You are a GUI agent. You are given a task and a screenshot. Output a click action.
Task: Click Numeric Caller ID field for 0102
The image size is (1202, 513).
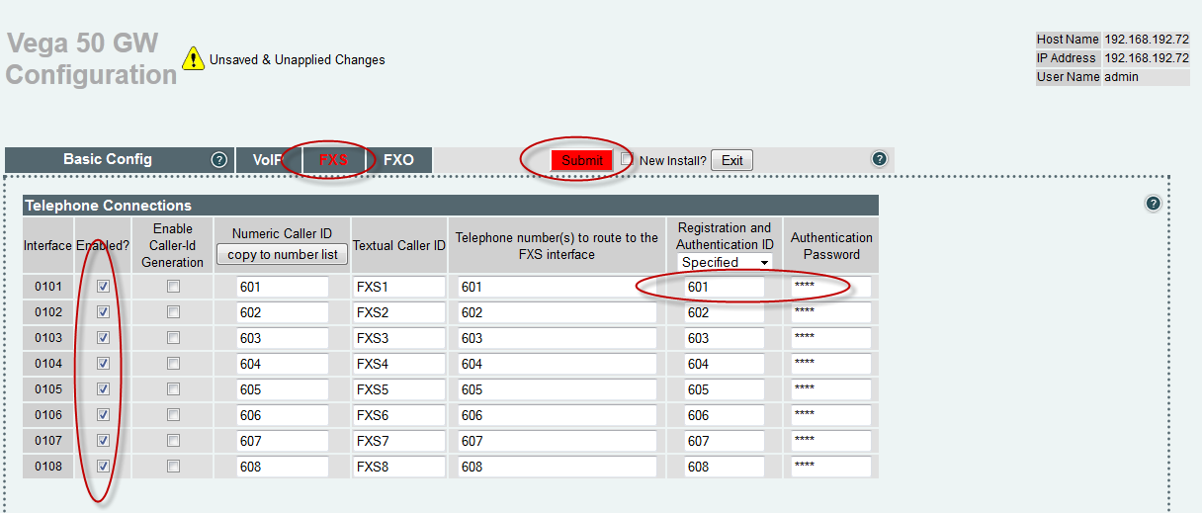[283, 312]
